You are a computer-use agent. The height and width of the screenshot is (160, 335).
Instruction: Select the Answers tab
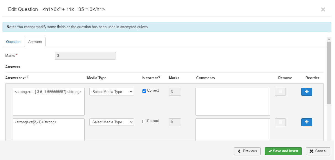click(35, 42)
